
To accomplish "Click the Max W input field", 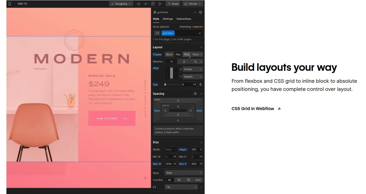I will (x=171, y=164).
